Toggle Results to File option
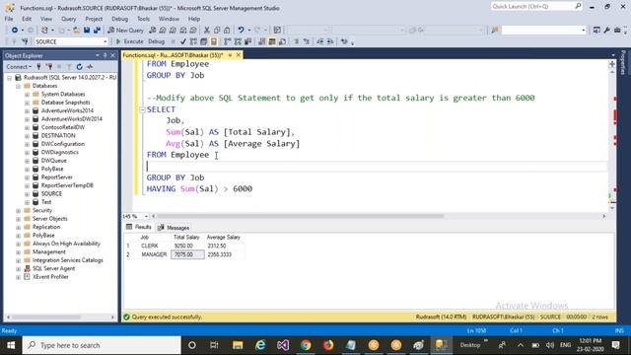631x355 pixels. click(x=282, y=41)
